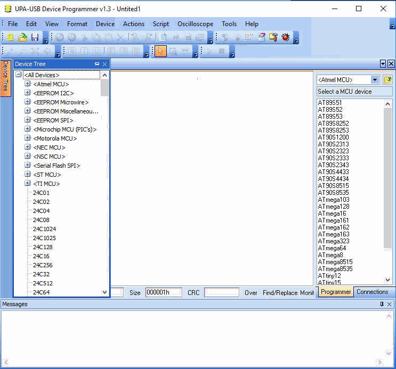396x369 pixels.
Task: Expand the <EEPROM I2C> tree node
Action: coord(28,93)
